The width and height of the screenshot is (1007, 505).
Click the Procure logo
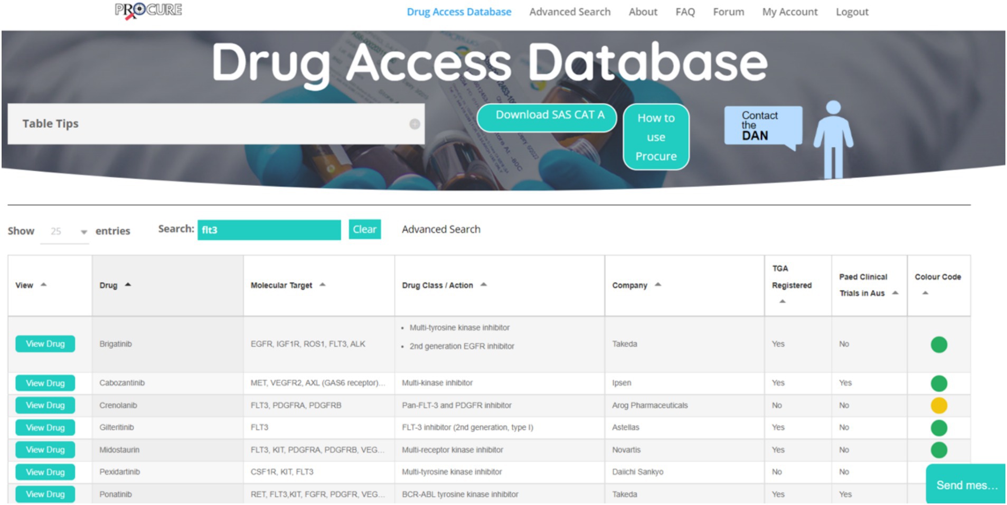coord(148,11)
